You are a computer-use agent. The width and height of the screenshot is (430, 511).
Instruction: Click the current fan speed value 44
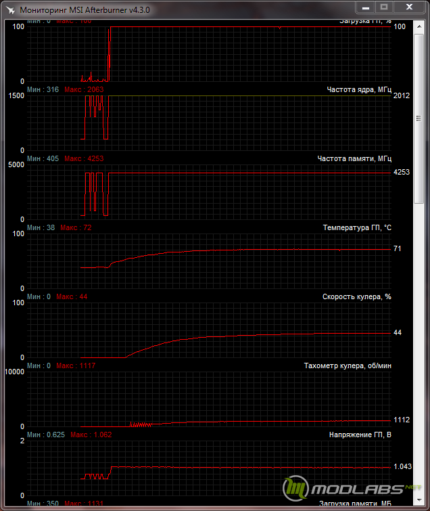(398, 333)
